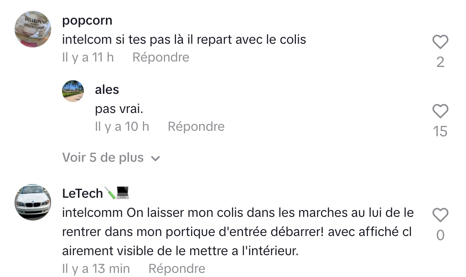Like the reply from ales
466x277 pixels.
(x=440, y=111)
